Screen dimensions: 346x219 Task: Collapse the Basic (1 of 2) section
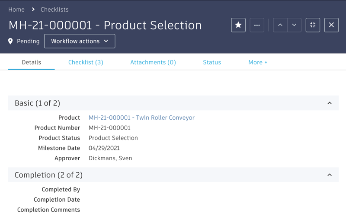pos(330,103)
